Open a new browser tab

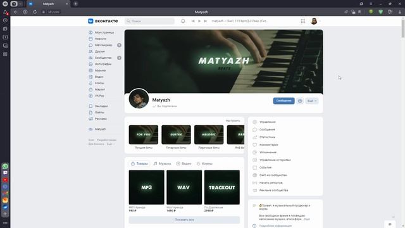[76, 4]
